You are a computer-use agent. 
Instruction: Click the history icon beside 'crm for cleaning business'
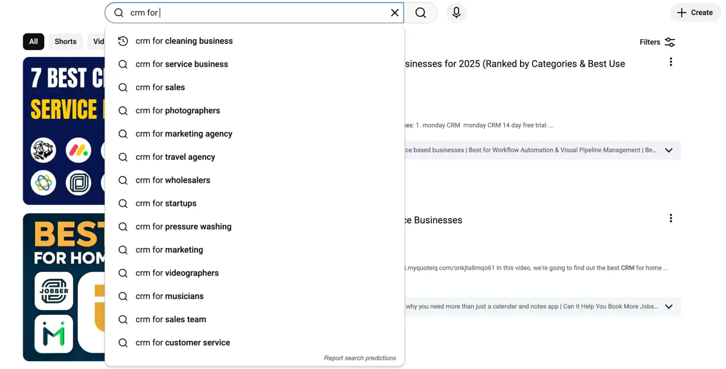[x=123, y=41]
